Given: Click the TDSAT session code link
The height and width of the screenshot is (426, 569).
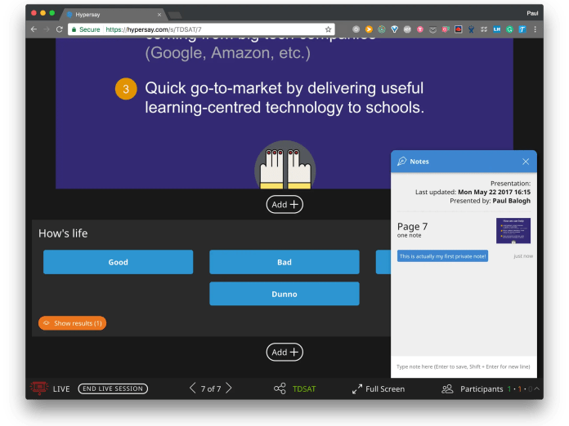Looking at the screenshot, I should coord(304,388).
